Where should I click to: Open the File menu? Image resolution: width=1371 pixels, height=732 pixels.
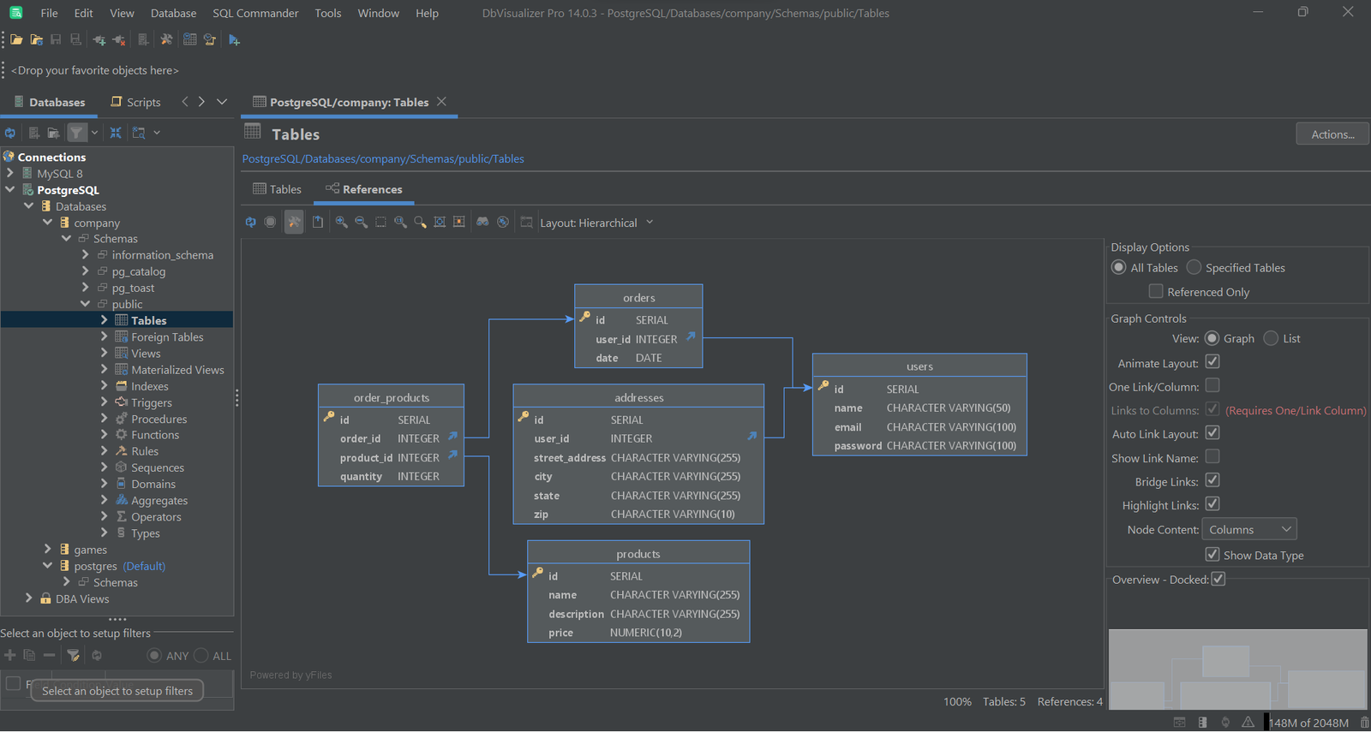[x=50, y=13]
